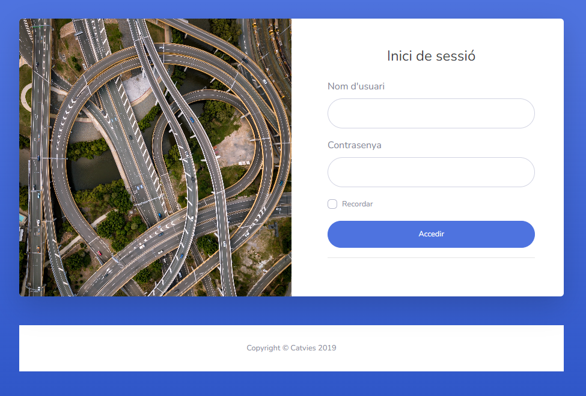Image resolution: width=586 pixels, height=396 pixels.
Task: Click the "Nom d'usuari" field label
Action: click(x=356, y=86)
